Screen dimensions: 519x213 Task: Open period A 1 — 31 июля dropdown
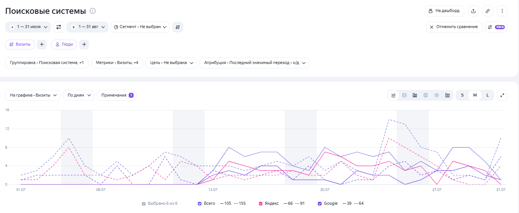click(28, 27)
